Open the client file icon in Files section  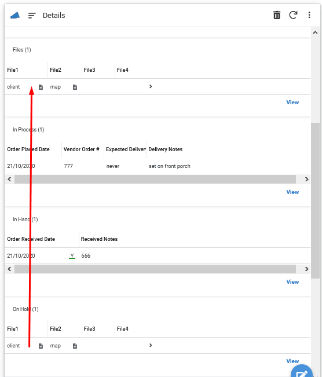[41, 87]
